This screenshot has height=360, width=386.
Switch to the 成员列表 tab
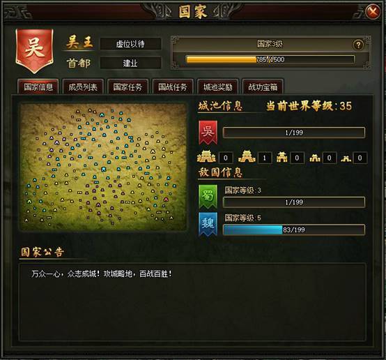tap(83, 87)
